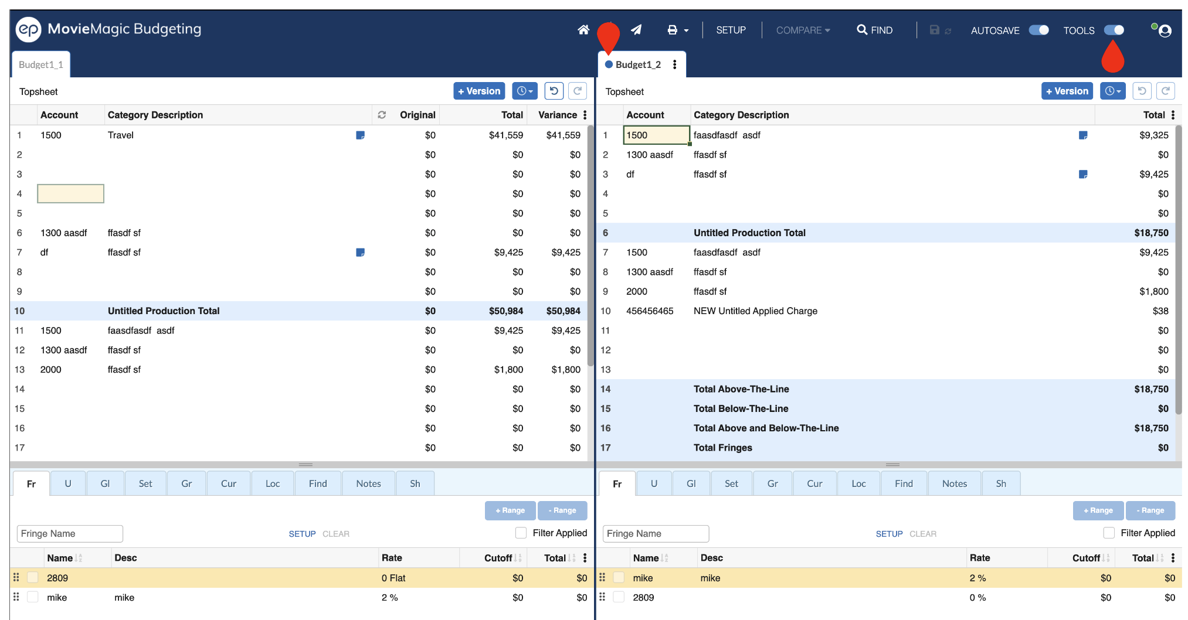This screenshot has width=1188, height=620.
Task: Add a version in right pane
Action: tap(1067, 91)
